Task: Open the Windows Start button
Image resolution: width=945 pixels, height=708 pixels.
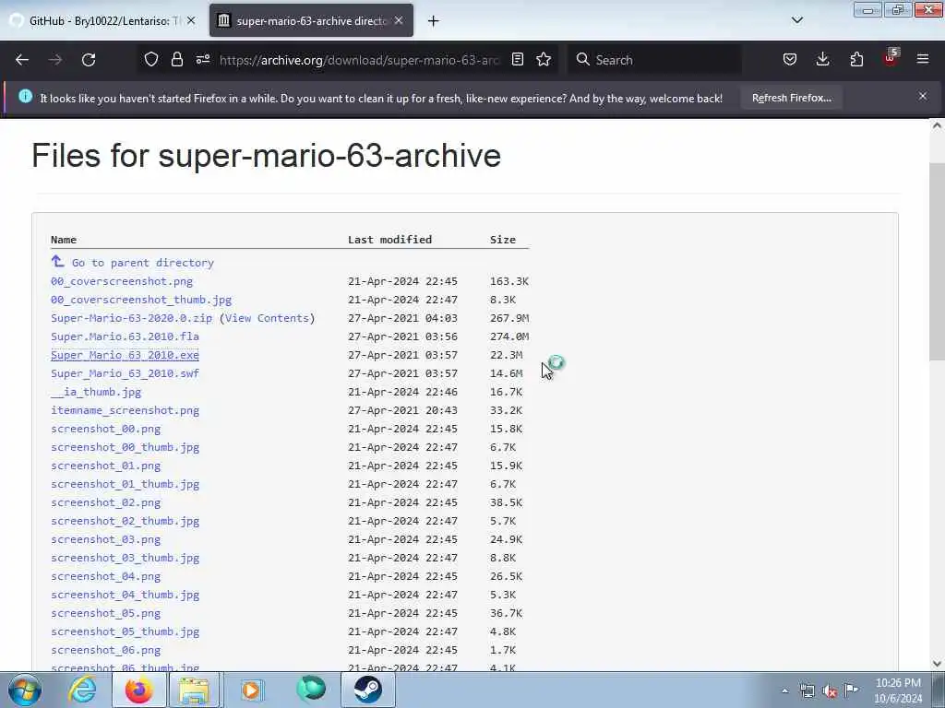Action: click(24, 690)
